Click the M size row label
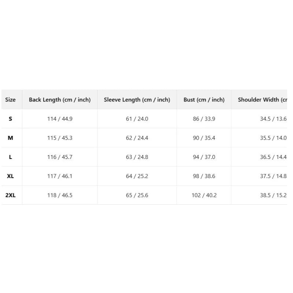293x293 pixels. (11, 138)
